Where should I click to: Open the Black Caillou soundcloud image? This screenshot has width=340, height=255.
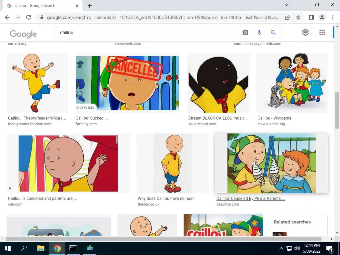(x=218, y=83)
